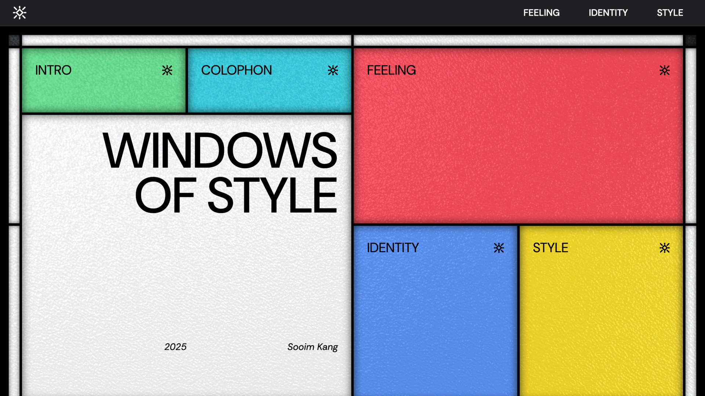This screenshot has height=396, width=705.
Task: Click the star icon on the INTRO panel
Action: click(x=167, y=70)
